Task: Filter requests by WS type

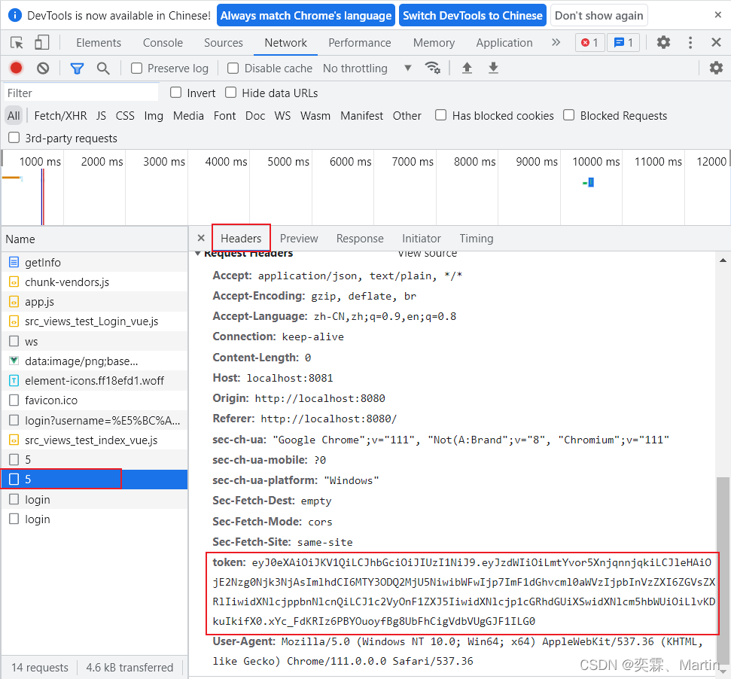Action: (282, 116)
